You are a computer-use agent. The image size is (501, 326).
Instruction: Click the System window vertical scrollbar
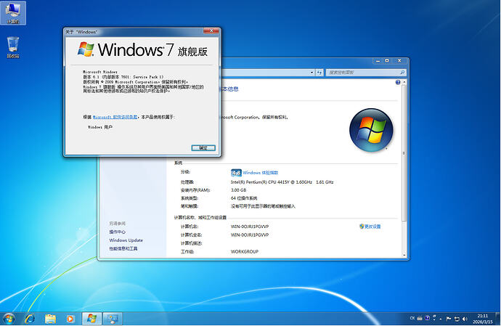click(404, 153)
